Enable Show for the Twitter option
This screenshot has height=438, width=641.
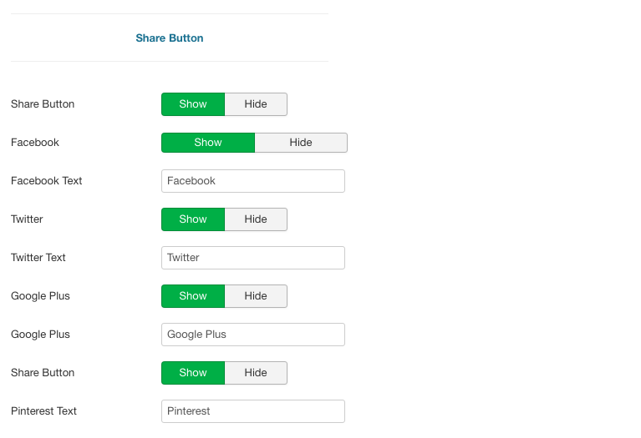(x=193, y=219)
